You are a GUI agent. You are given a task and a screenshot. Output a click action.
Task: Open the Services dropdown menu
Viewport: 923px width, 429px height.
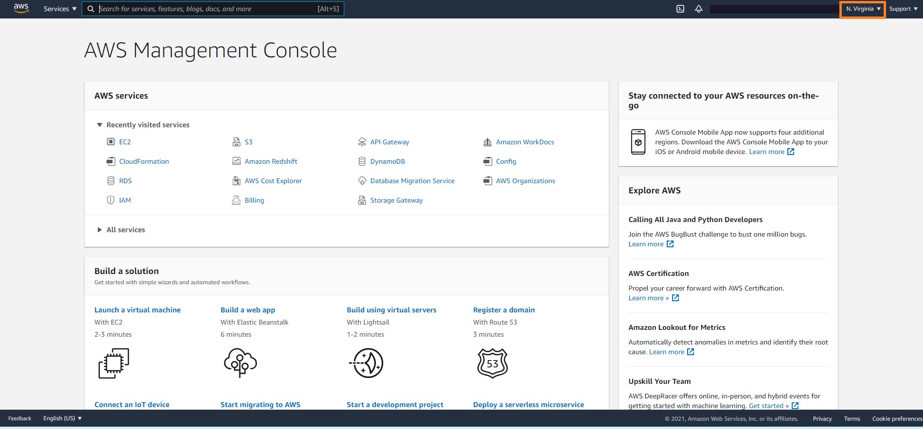(60, 9)
